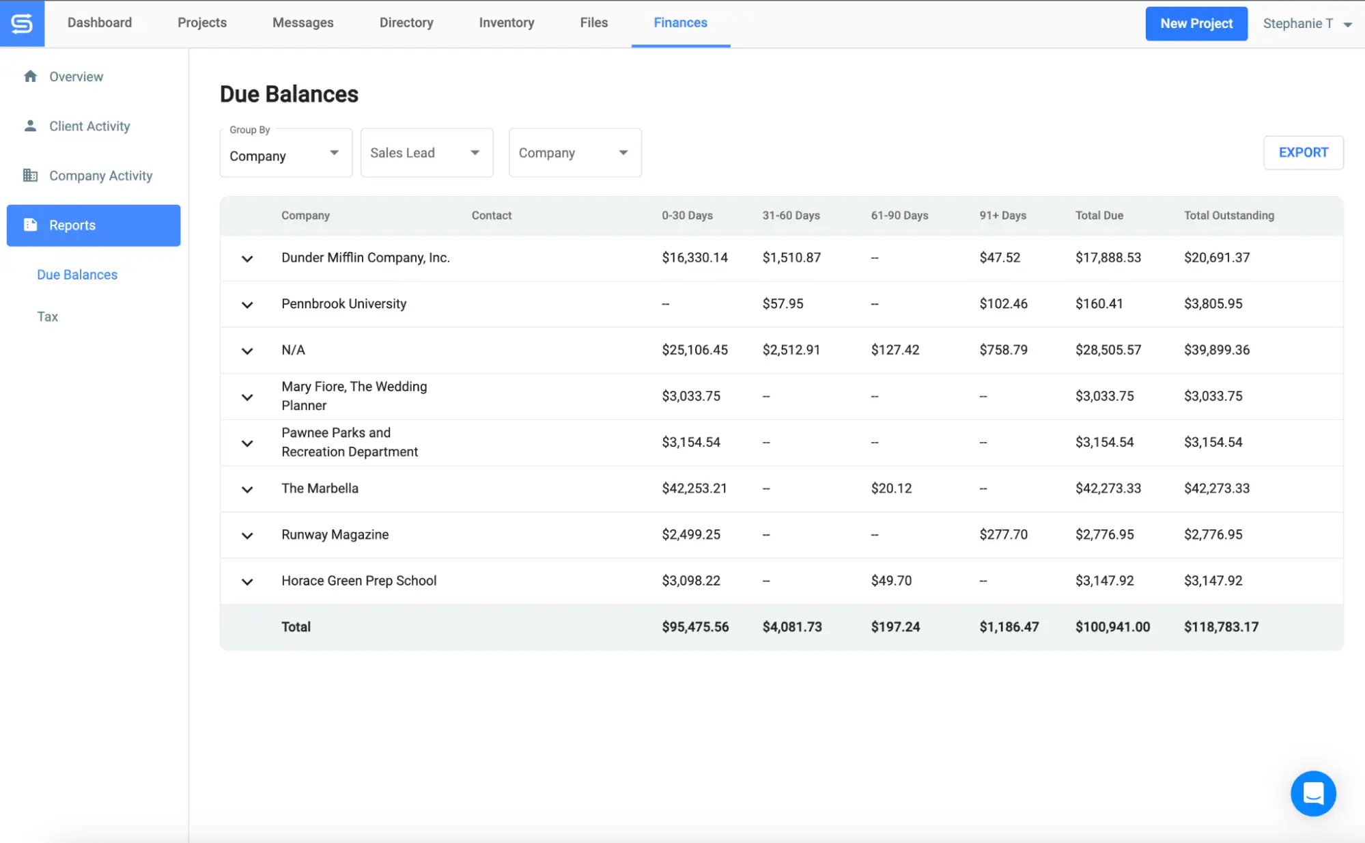Viewport: 1365px width, 843px height.
Task: Click the Company Activity building icon
Action: click(x=30, y=176)
